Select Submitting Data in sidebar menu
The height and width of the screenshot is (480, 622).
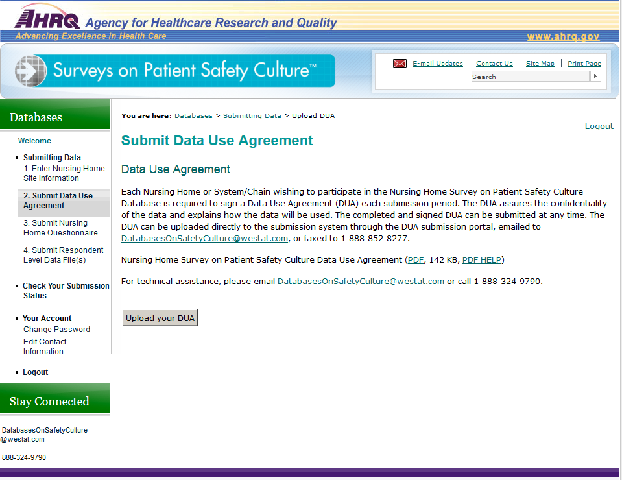coord(52,158)
